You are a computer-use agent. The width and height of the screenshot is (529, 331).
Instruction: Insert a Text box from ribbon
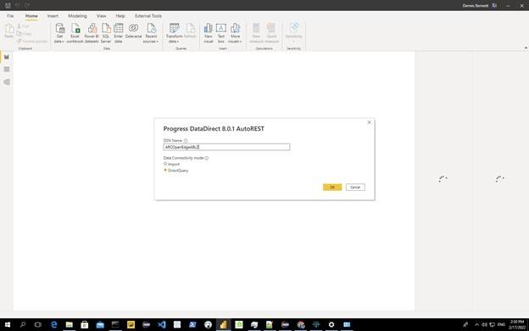[x=221, y=33]
